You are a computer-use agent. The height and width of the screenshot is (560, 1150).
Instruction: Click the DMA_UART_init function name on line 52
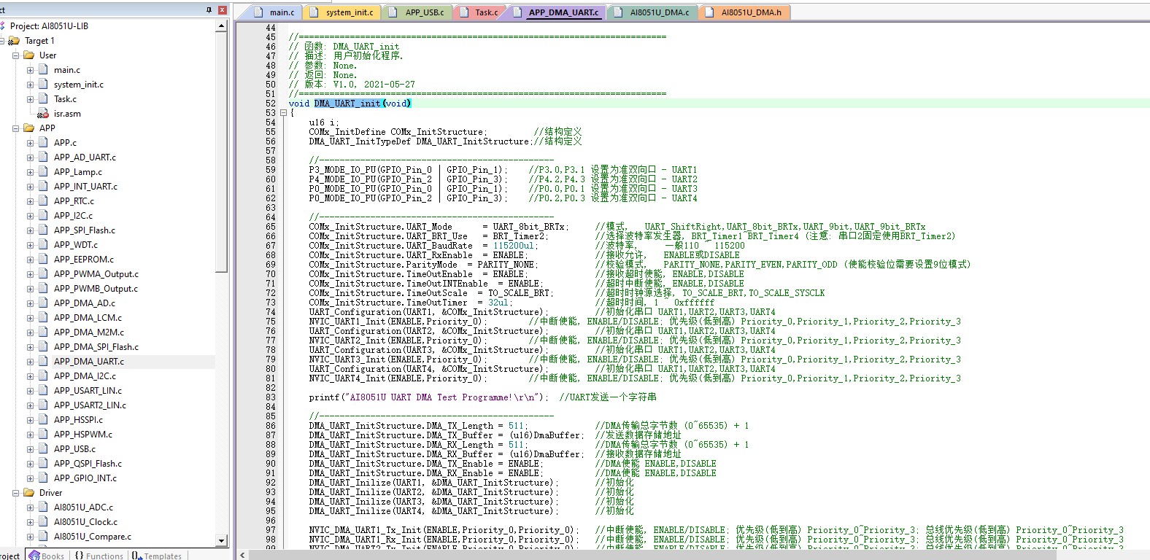347,104
